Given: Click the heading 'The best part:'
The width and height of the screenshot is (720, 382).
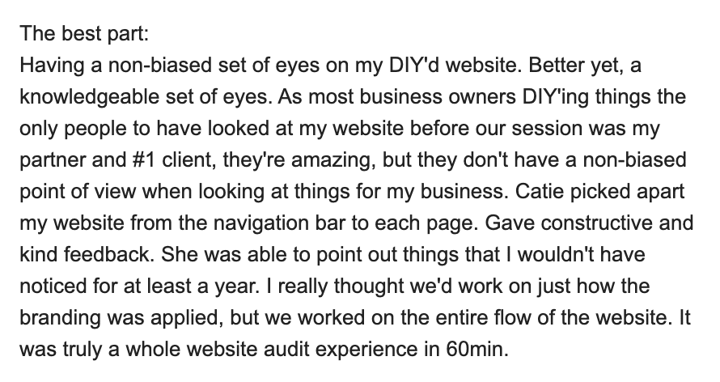Looking at the screenshot, I should (x=84, y=33).
